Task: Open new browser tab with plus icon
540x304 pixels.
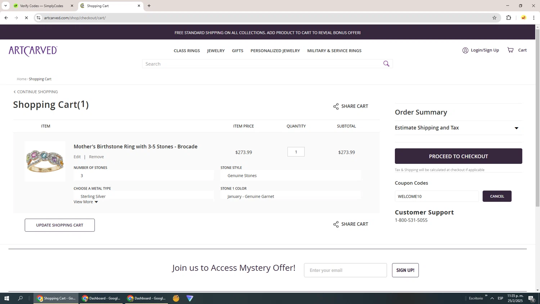Action: (x=149, y=6)
